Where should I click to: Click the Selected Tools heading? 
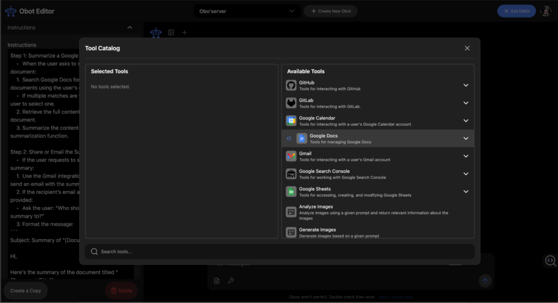[109, 71]
